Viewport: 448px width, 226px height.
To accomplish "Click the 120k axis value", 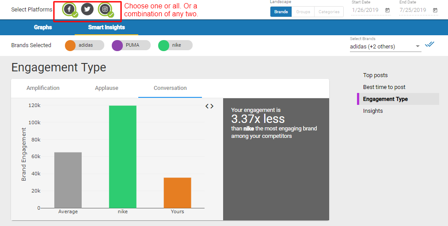I will [34, 105].
